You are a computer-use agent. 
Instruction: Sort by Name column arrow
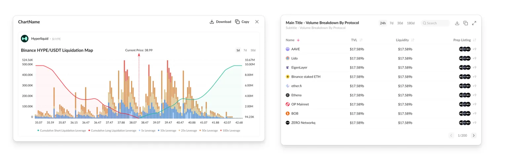pyautogui.click(x=298, y=40)
